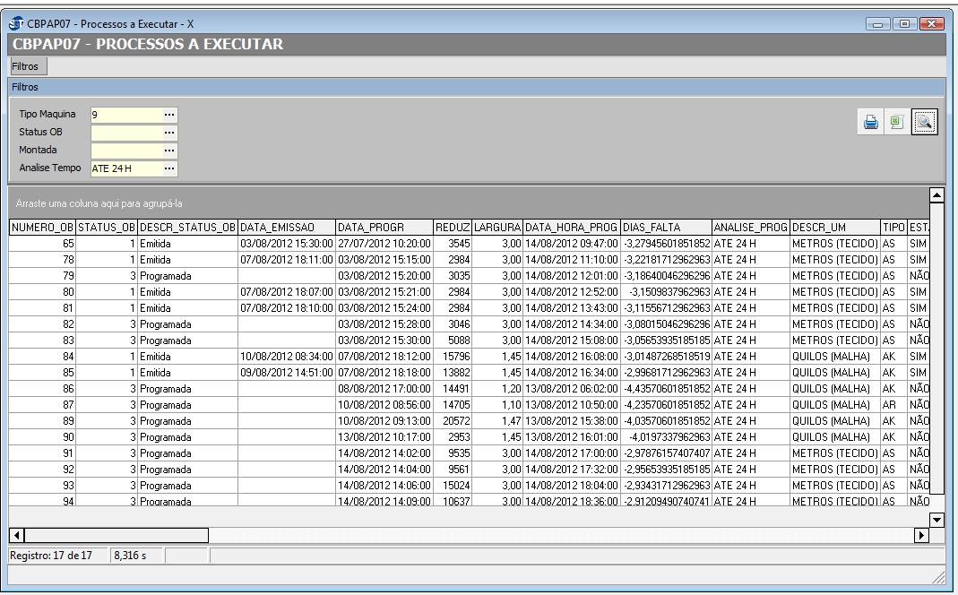Click the DESCR_UM column header
Viewport: 958px width, 595px height.
[833, 228]
